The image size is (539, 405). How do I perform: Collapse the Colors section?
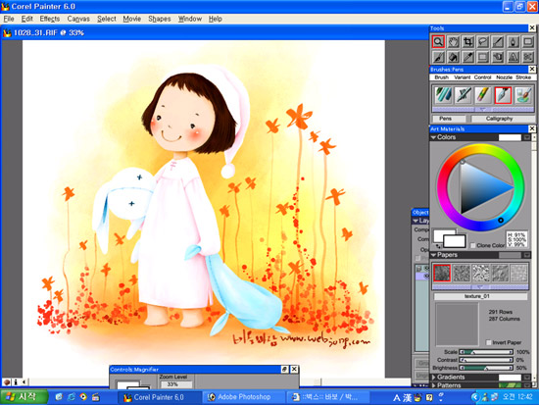pos(433,137)
